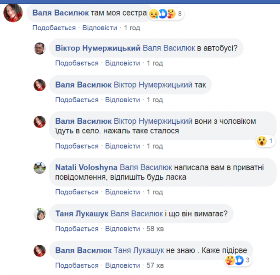Screen dimensions: 280x275
Task: Reply to Natali Voloshyna's comment
Action: (123, 192)
